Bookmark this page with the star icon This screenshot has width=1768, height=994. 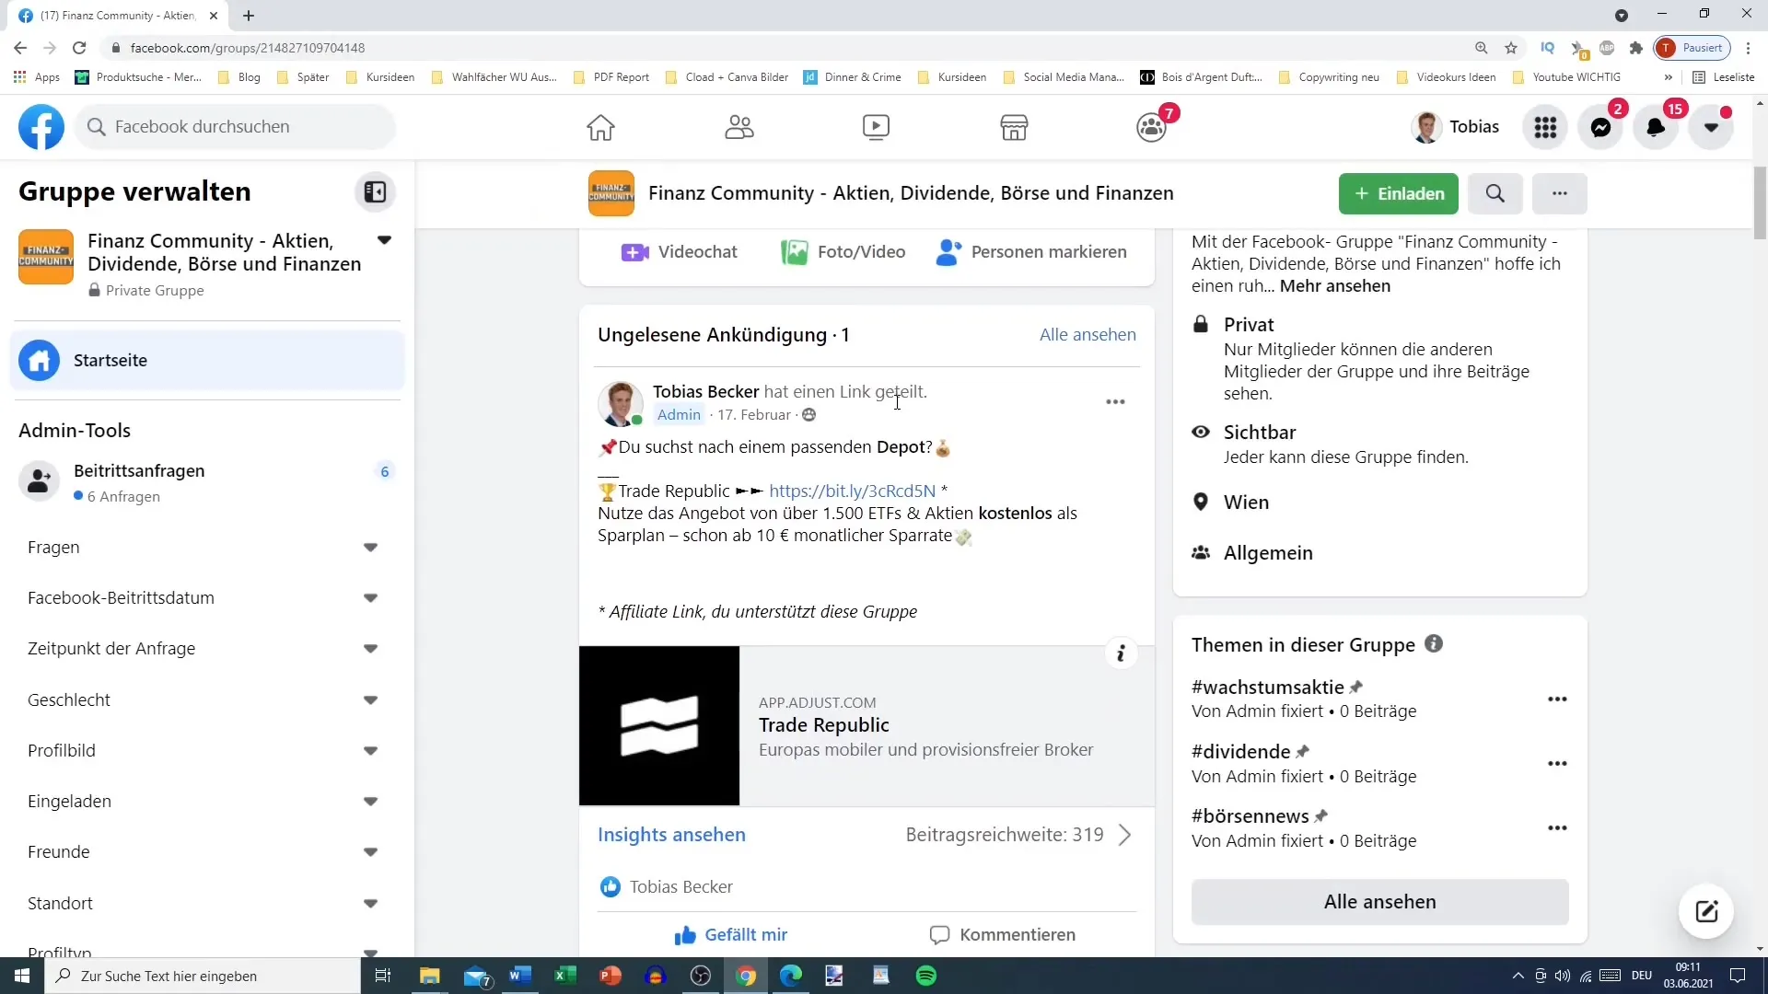(x=1511, y=48)
